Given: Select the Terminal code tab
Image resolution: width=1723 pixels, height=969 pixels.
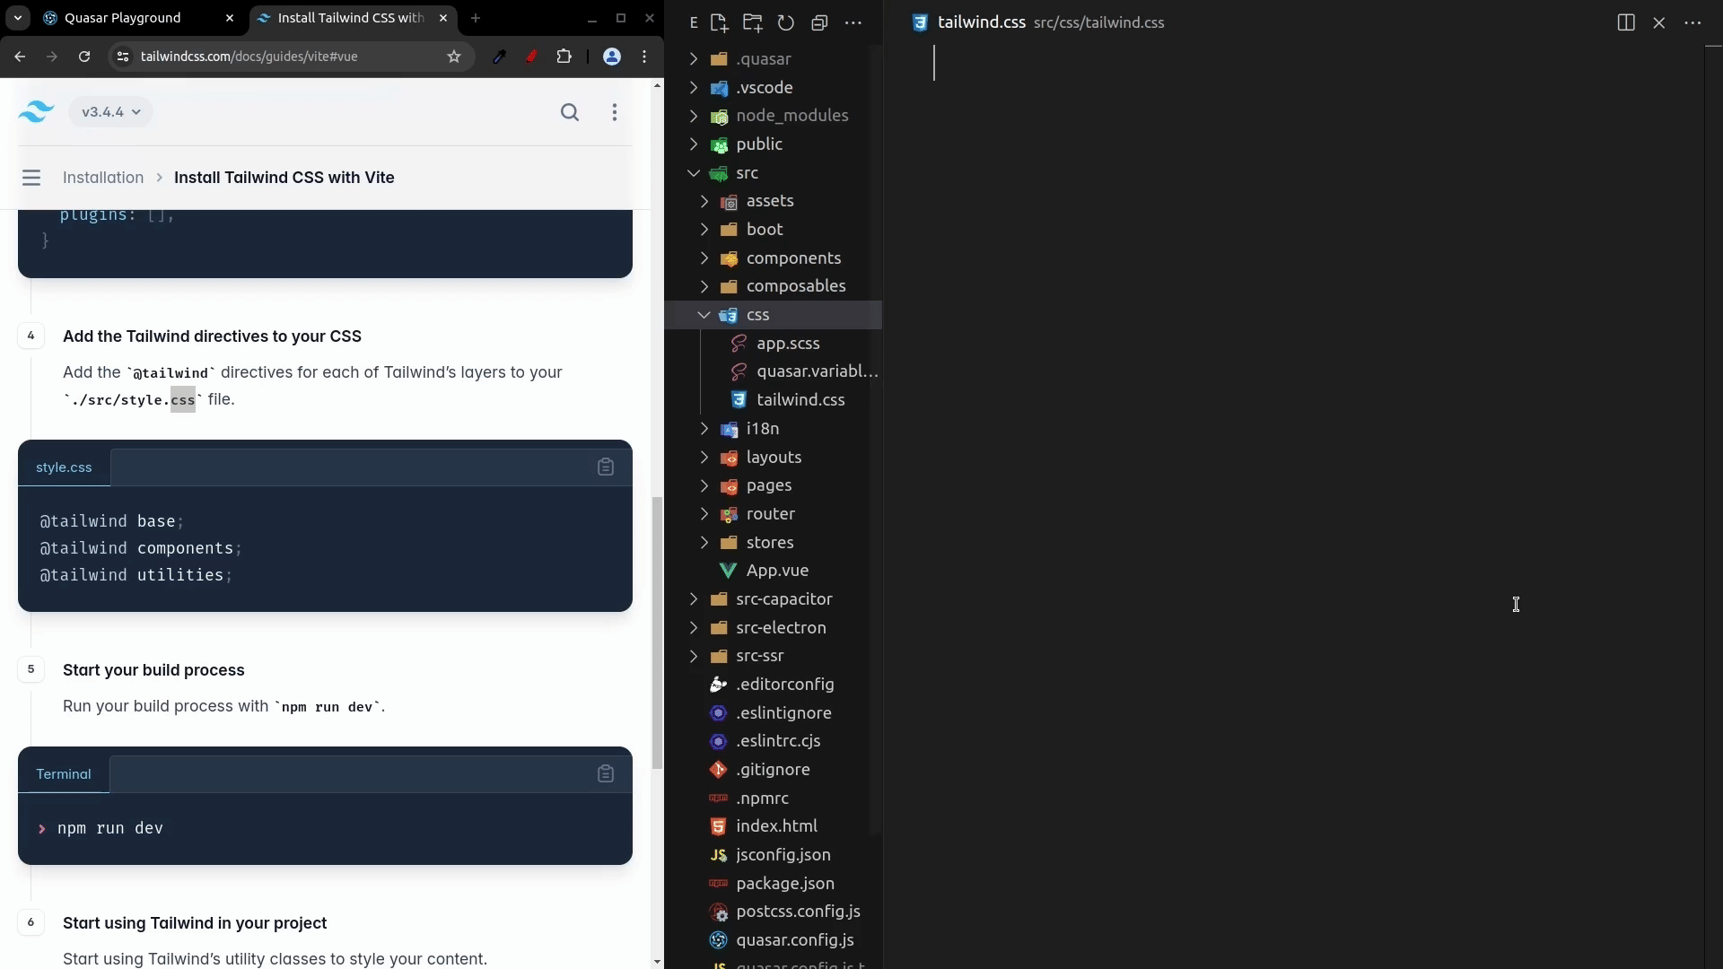Looking at the screenshot, I should click(x=64, y=774).
